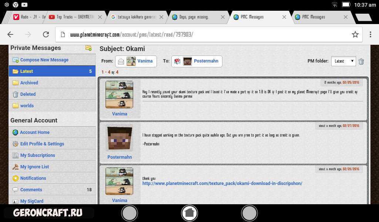Open the worlds folder
The height and width of the screenshot is (222, 379).
coord(27,106)
